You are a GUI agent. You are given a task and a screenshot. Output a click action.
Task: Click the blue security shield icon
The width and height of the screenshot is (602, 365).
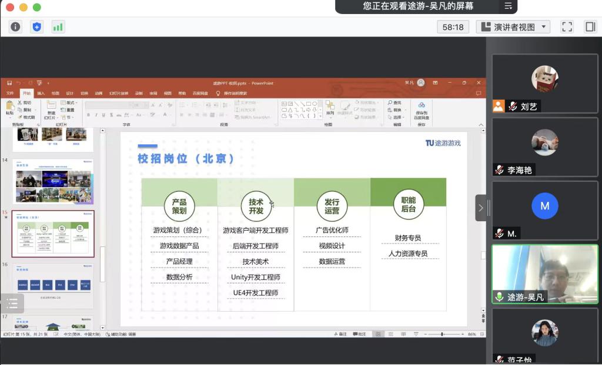(x=37, y=26)
